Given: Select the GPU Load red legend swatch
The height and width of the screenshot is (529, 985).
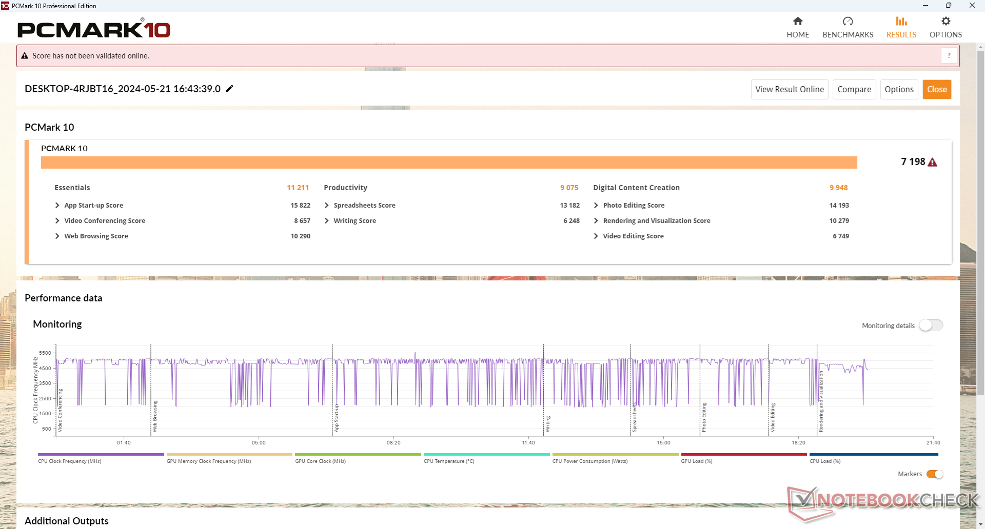Looking at the screenshot, I should [743, 455].
